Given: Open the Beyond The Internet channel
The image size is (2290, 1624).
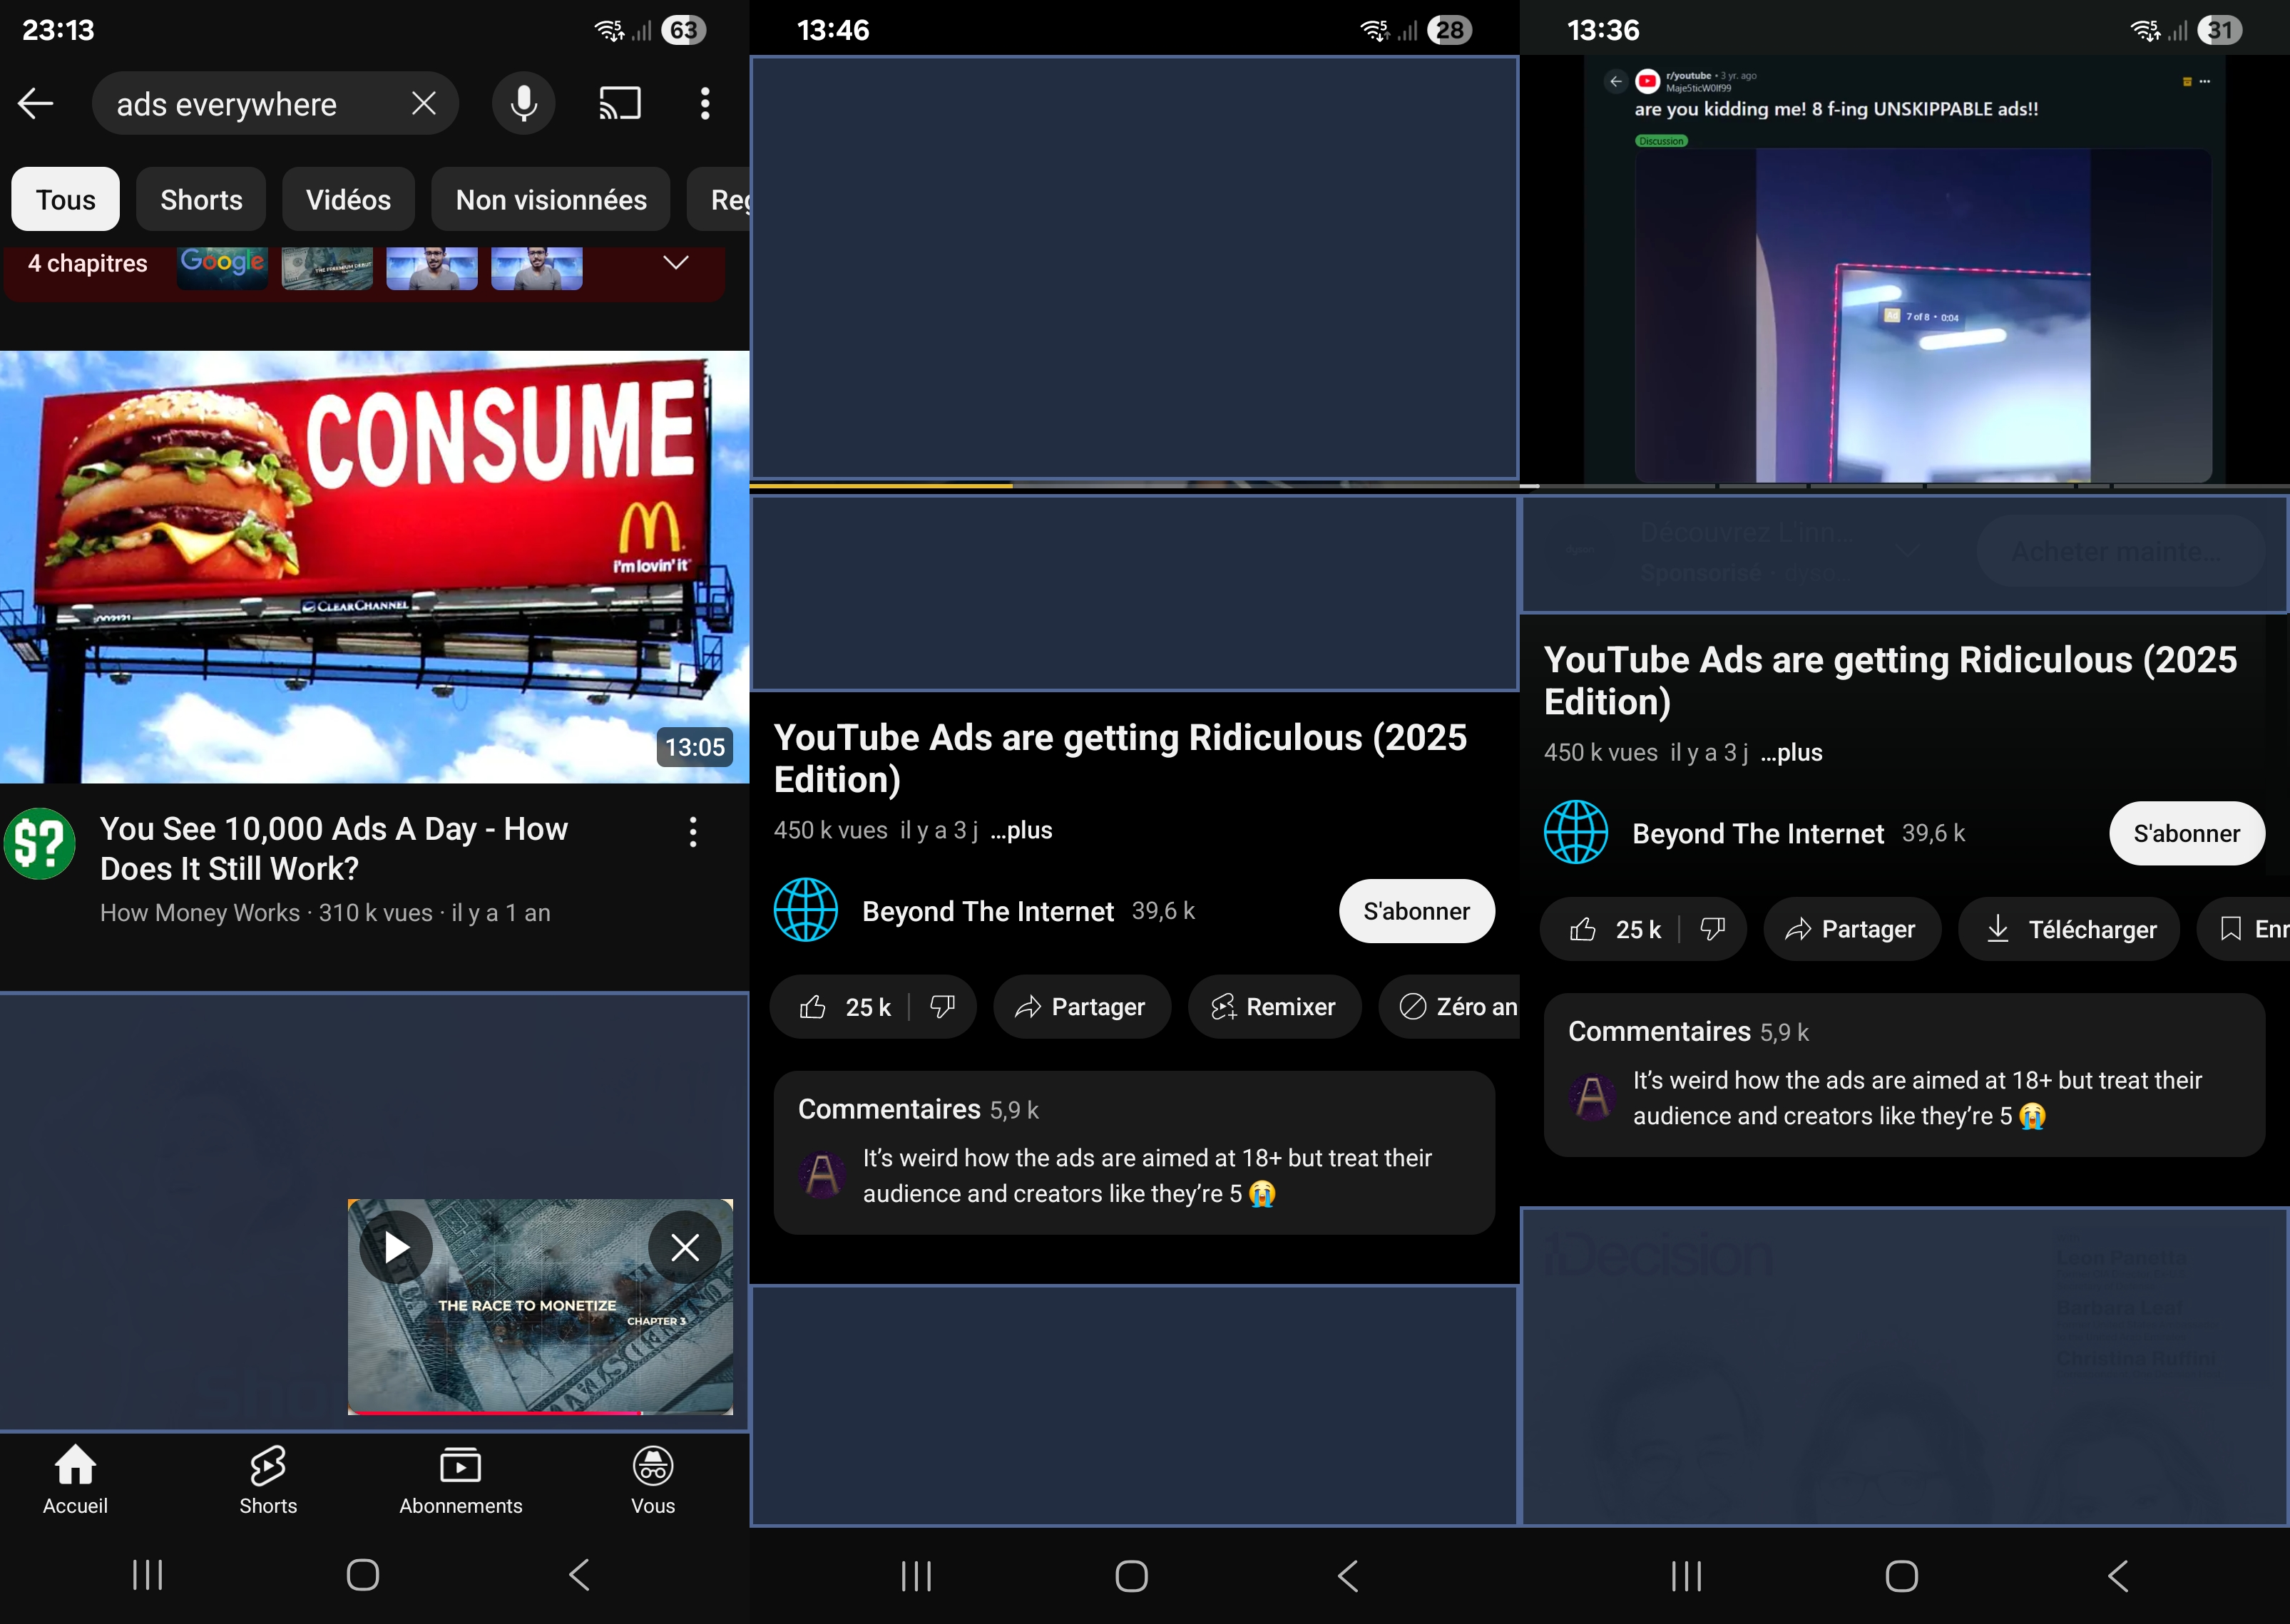Looking at the screenshot, I should [988, 911].
